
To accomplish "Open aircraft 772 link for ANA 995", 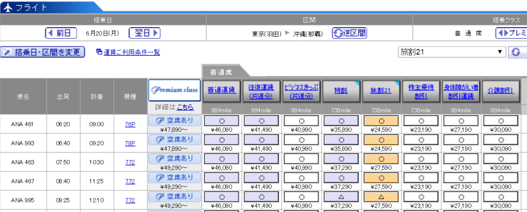I will tap(130, 200).
